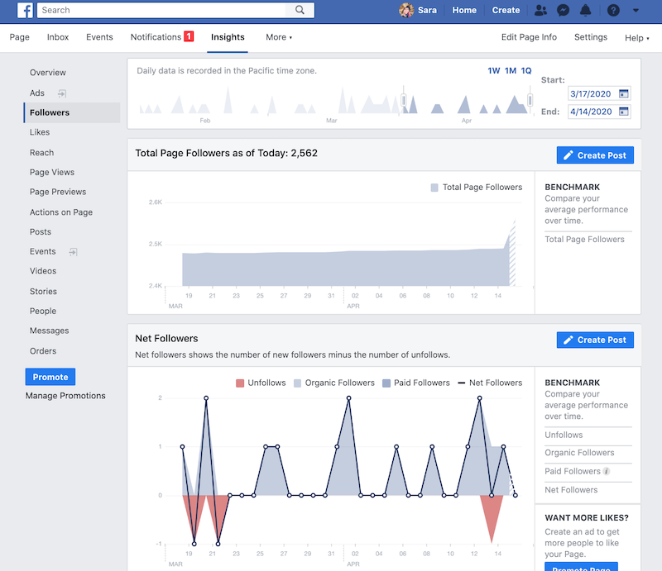
Task: Select Page Views in the sidebar
Action: coord(52,172)
